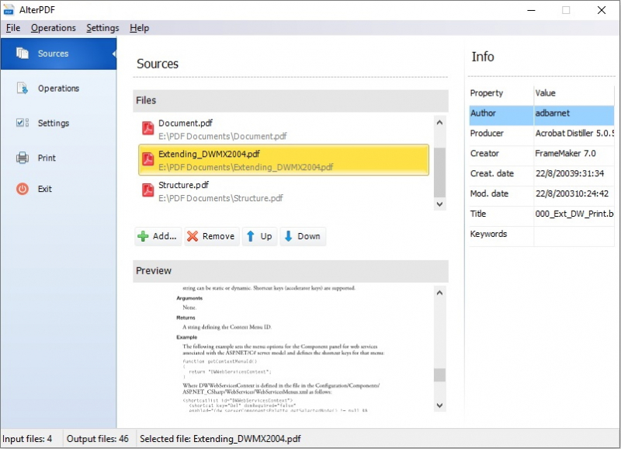Click the red Exit power icon
The image size is (621, 449).
(23, 189)
